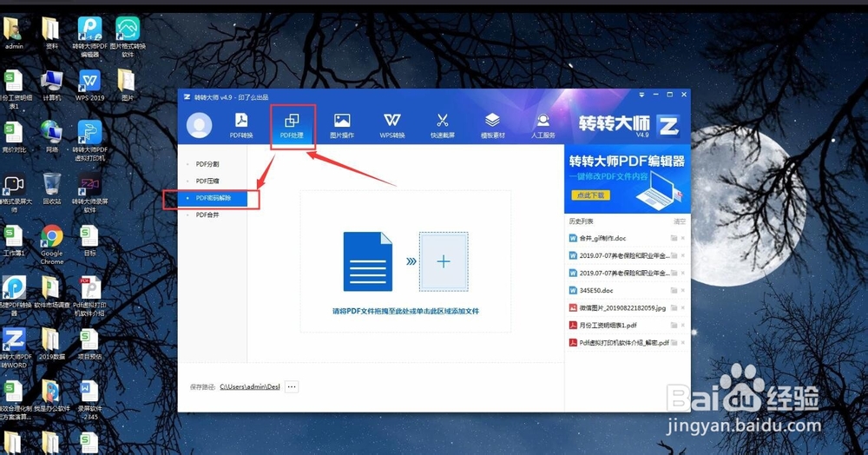Select 转转大师PDF转WORD desktop shortcut

(x=13, y=348)
